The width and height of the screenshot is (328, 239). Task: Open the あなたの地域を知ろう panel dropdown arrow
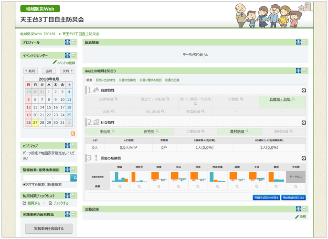pos(304,71)
